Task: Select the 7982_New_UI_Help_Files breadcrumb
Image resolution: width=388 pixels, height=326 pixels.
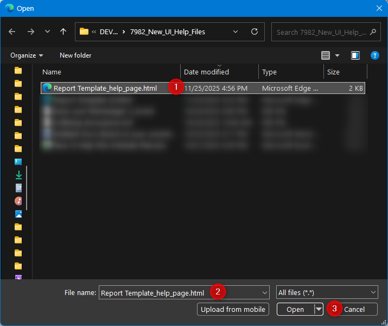Action: pyautogui.click(x=168, y=32)
